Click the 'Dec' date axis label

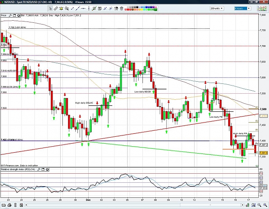click(88, 200)
